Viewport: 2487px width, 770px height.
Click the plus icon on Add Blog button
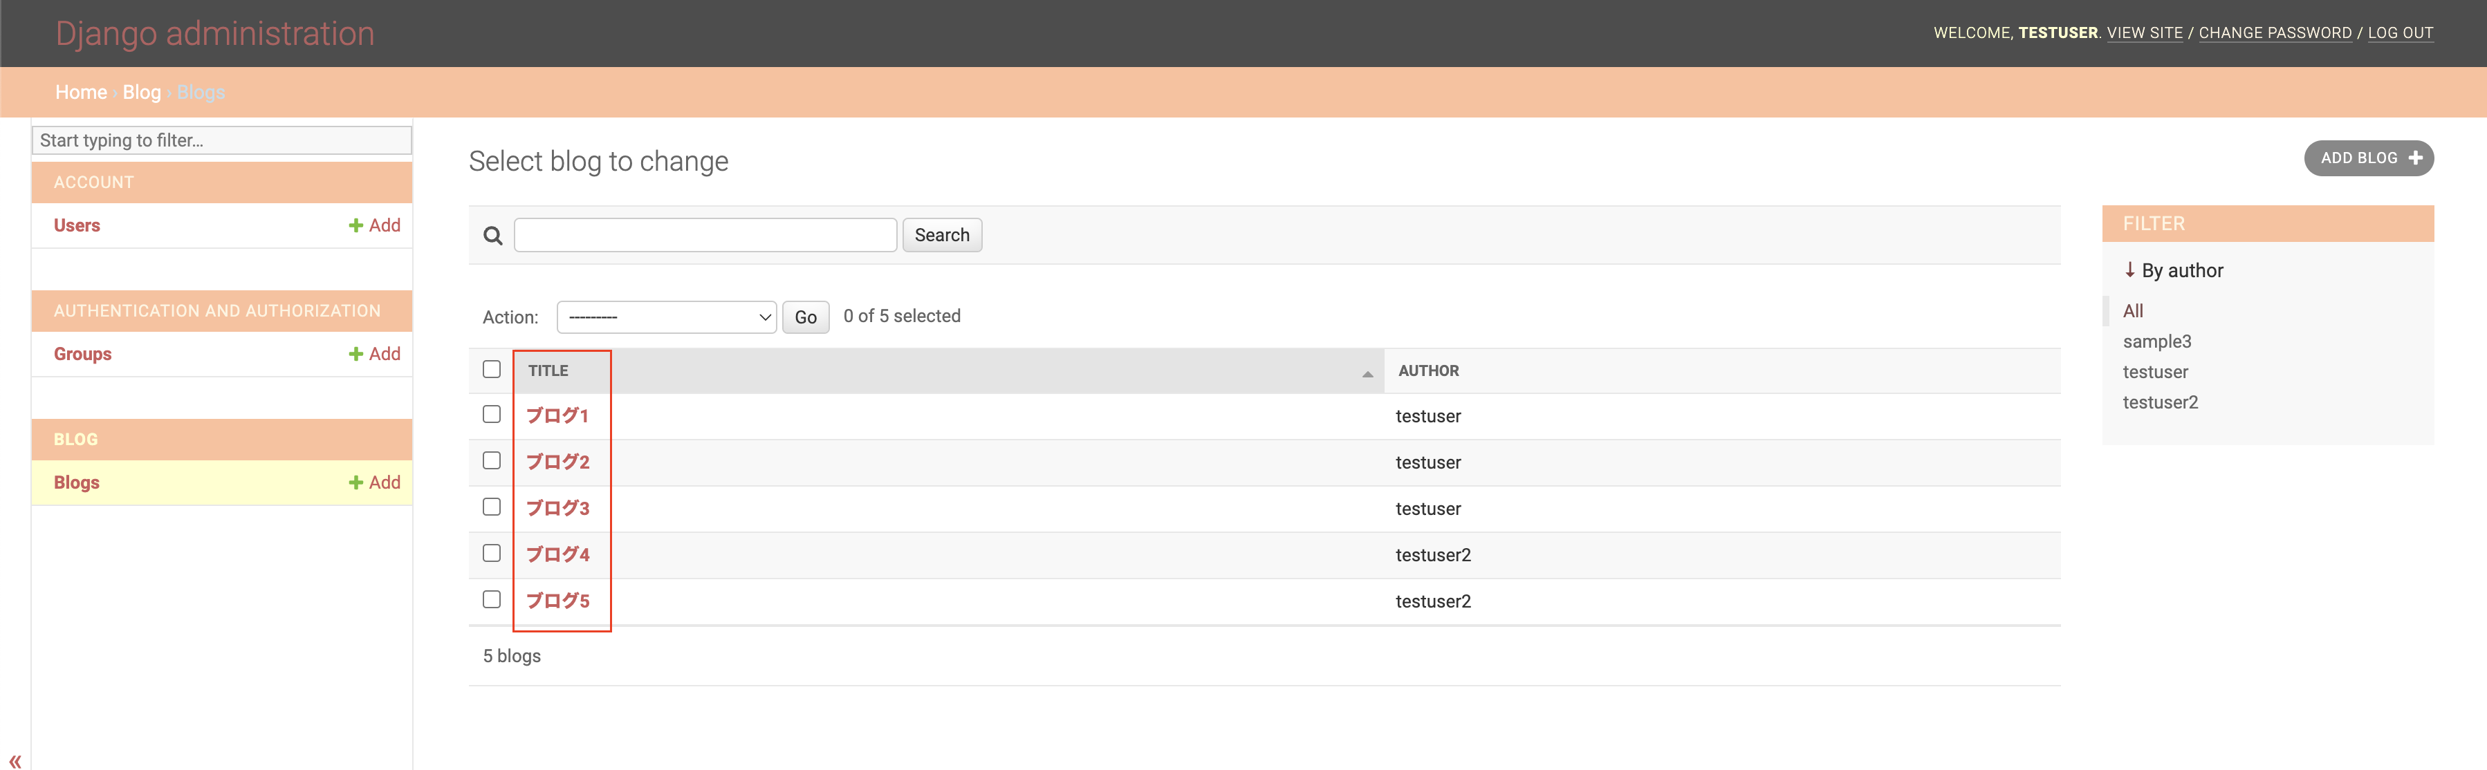click(2416, 158)
